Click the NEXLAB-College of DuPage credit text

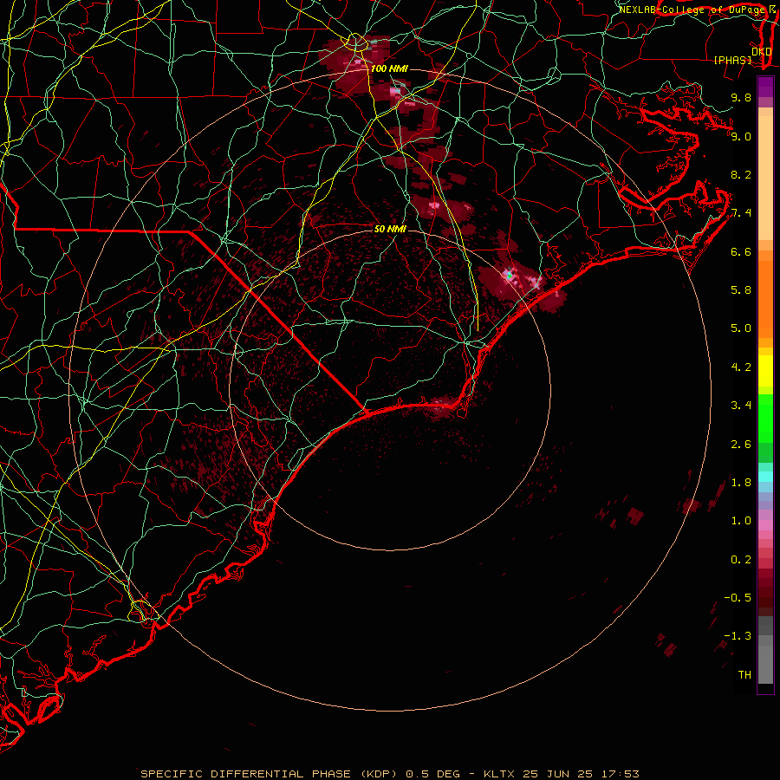pyautogui.click(x=692, y=10)
